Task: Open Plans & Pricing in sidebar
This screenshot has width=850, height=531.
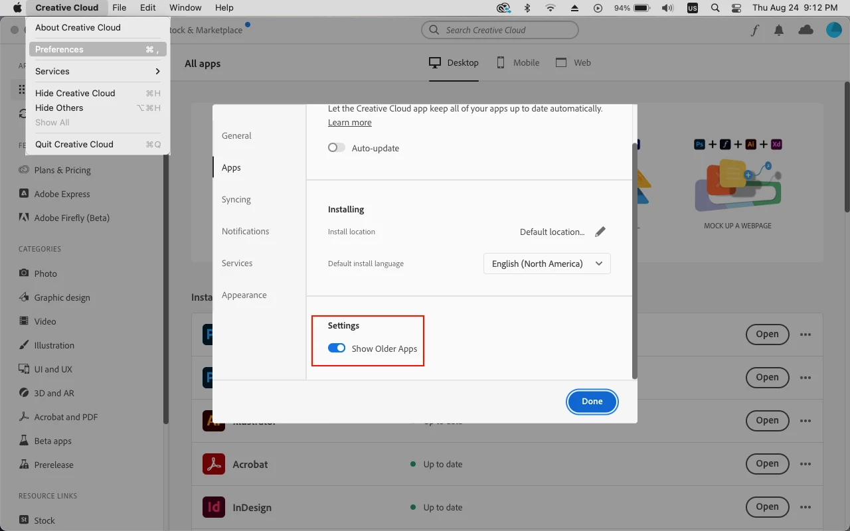Action: tap(62, 170)
